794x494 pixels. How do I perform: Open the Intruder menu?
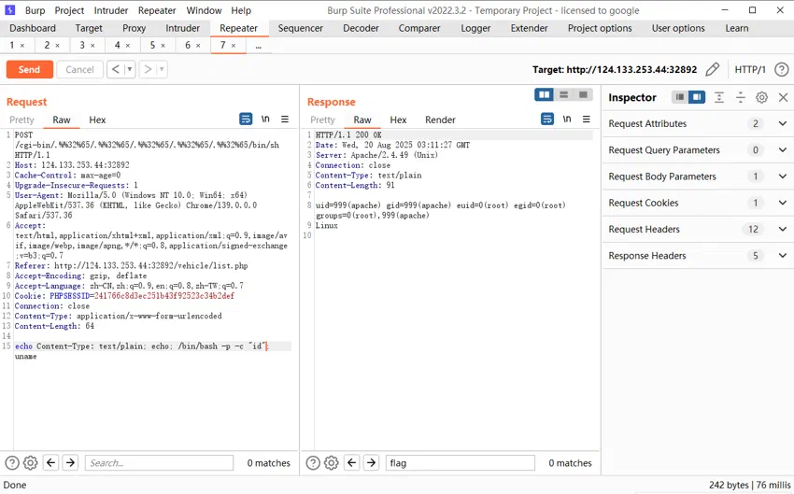point(111,10)
